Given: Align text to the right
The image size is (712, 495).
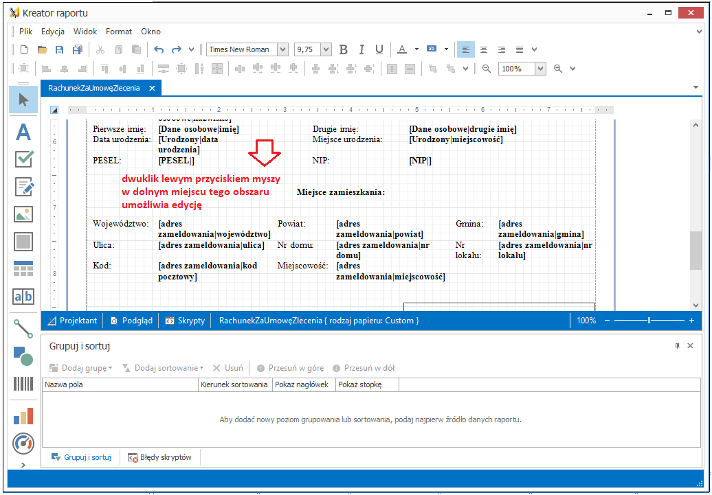Looking at the screenshot, I should 501,49.
